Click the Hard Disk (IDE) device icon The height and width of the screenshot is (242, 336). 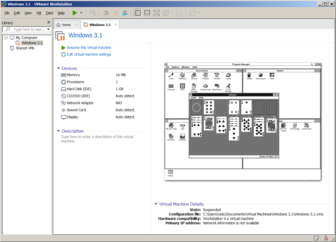point(64,89)
